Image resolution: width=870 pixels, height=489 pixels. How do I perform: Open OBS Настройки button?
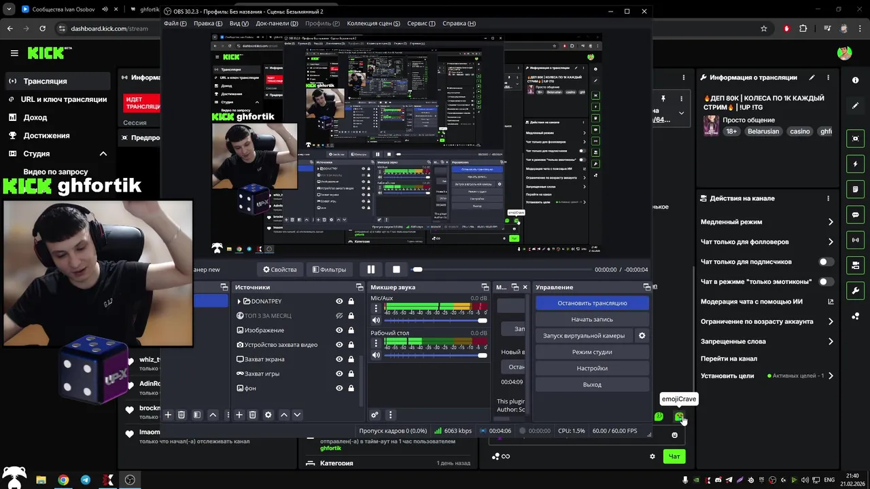click(x=592, y=368)
